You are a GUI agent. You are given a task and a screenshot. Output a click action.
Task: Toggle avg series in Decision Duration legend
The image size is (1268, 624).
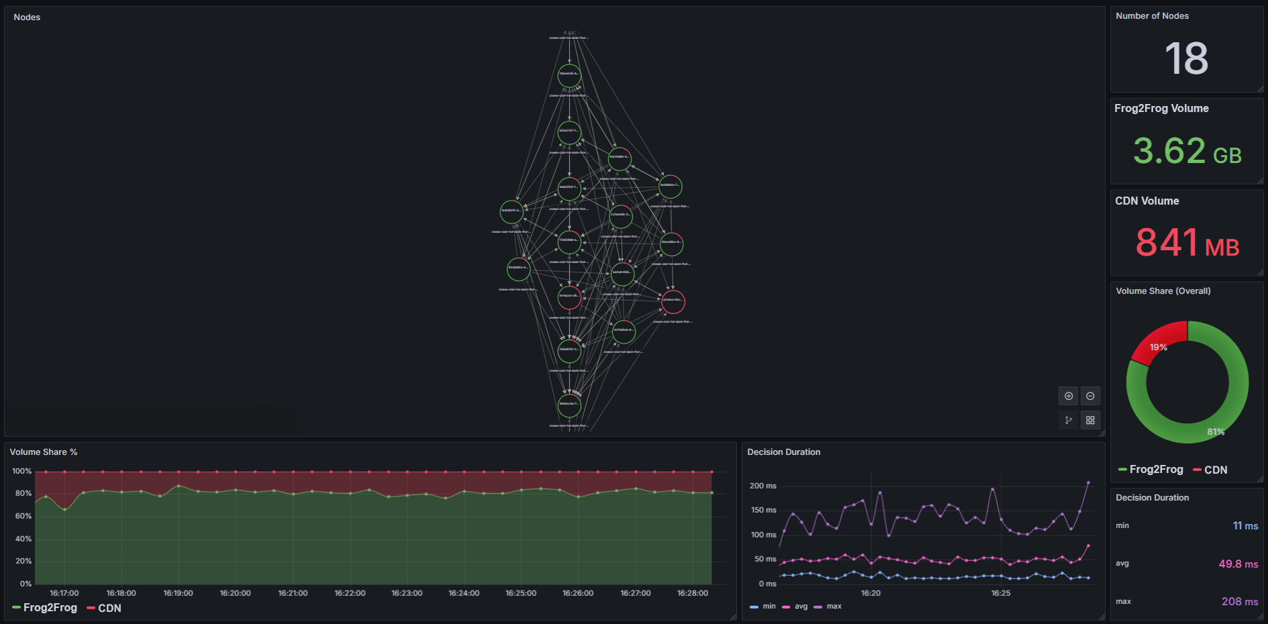[801, 607]
